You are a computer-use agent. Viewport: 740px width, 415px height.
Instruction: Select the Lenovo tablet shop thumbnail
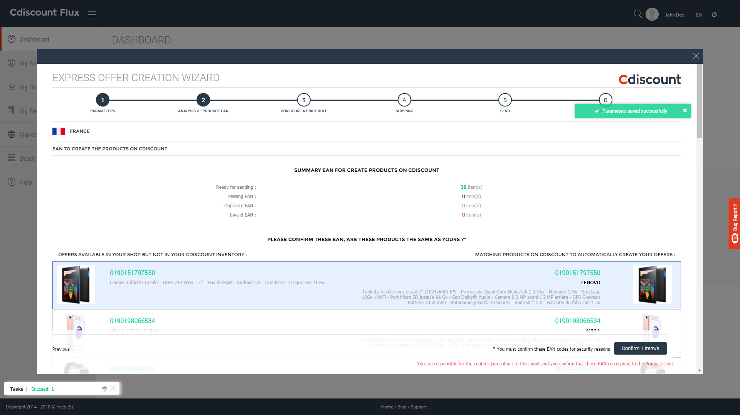coord(76,285)
